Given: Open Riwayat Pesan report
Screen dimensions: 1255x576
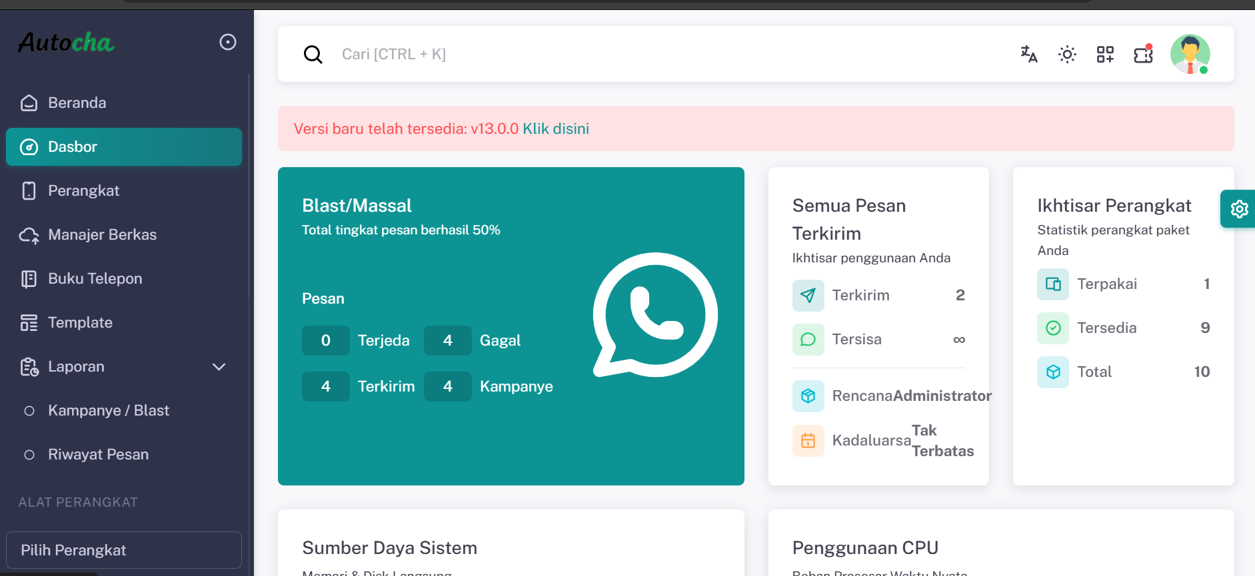Looking at the screenshot, I should [124, 454].
